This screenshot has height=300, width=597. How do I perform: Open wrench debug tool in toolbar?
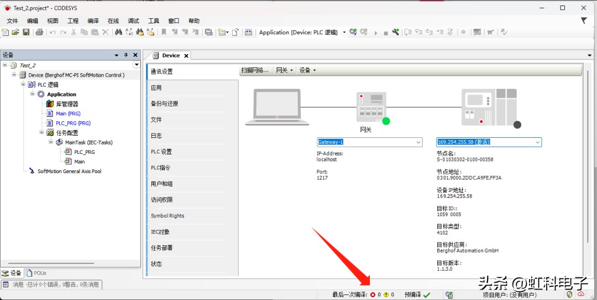click(x=396, y=33)
